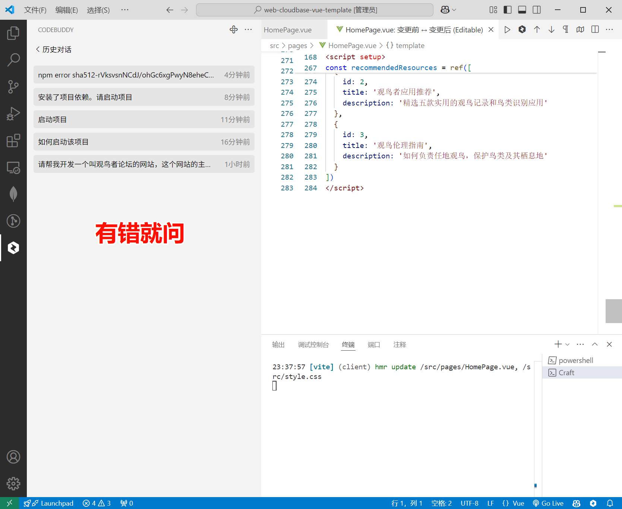Image resolution: width=622 pixels, height=509 pixels.
Task: Open Source Control view
Action: (13, 87)
